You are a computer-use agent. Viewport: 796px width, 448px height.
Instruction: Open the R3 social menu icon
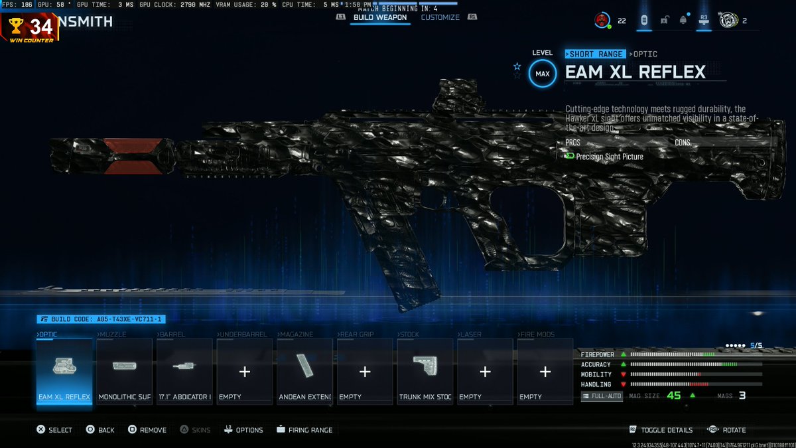point(704,21)
